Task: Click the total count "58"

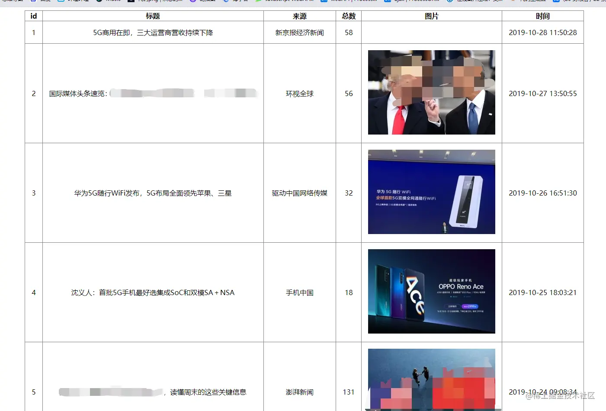Action: [x=349, y=33]
